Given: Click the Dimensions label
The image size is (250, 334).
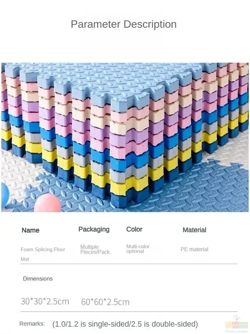Looking at the screenshot, I should click(38, 279).
